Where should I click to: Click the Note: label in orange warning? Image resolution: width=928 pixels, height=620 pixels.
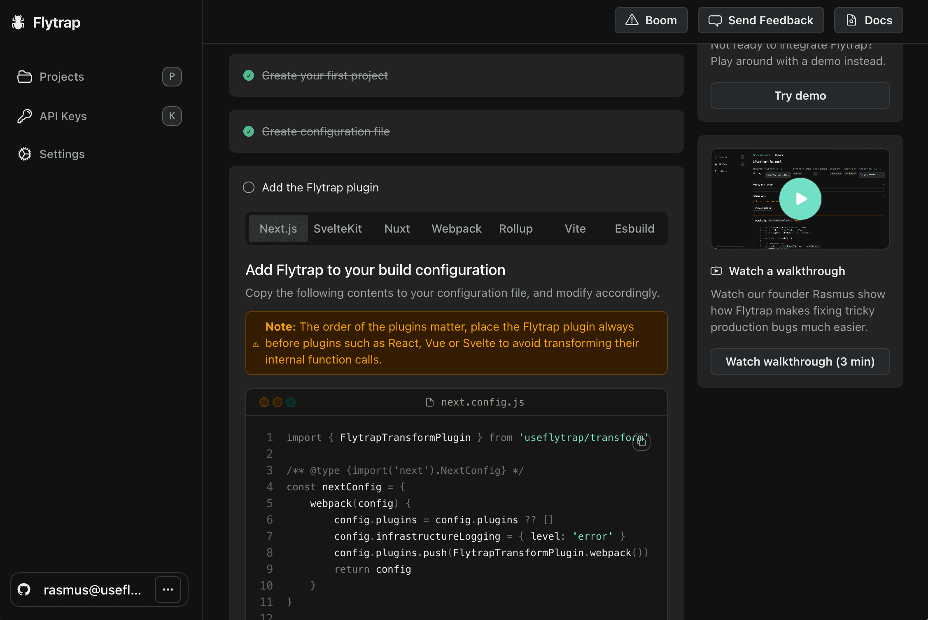(280, 326)
